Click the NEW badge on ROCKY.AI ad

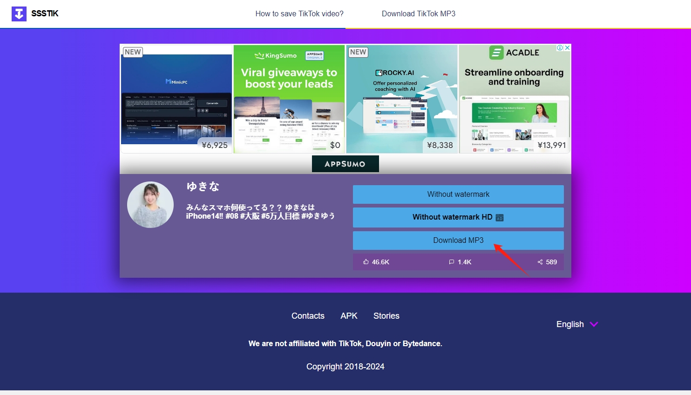(358, 52)
